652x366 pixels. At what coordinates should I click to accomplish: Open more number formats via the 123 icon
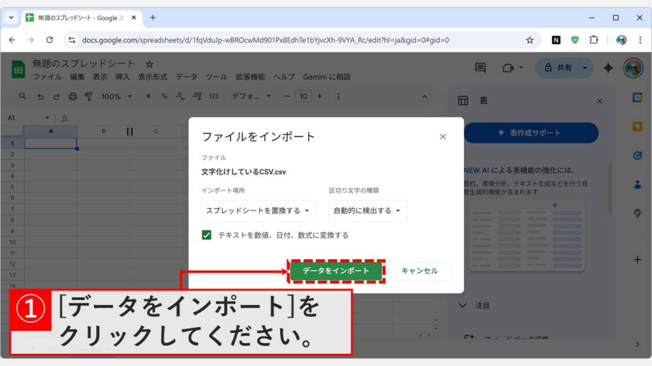tap(214, 97)
